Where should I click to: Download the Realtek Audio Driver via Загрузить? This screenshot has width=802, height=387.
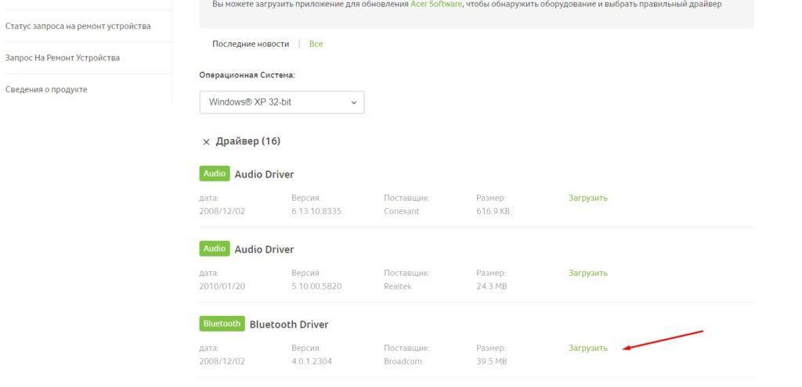click(587, 273)
